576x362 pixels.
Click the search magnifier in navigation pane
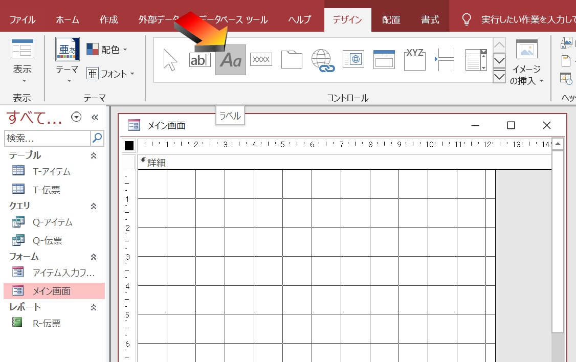97,138
